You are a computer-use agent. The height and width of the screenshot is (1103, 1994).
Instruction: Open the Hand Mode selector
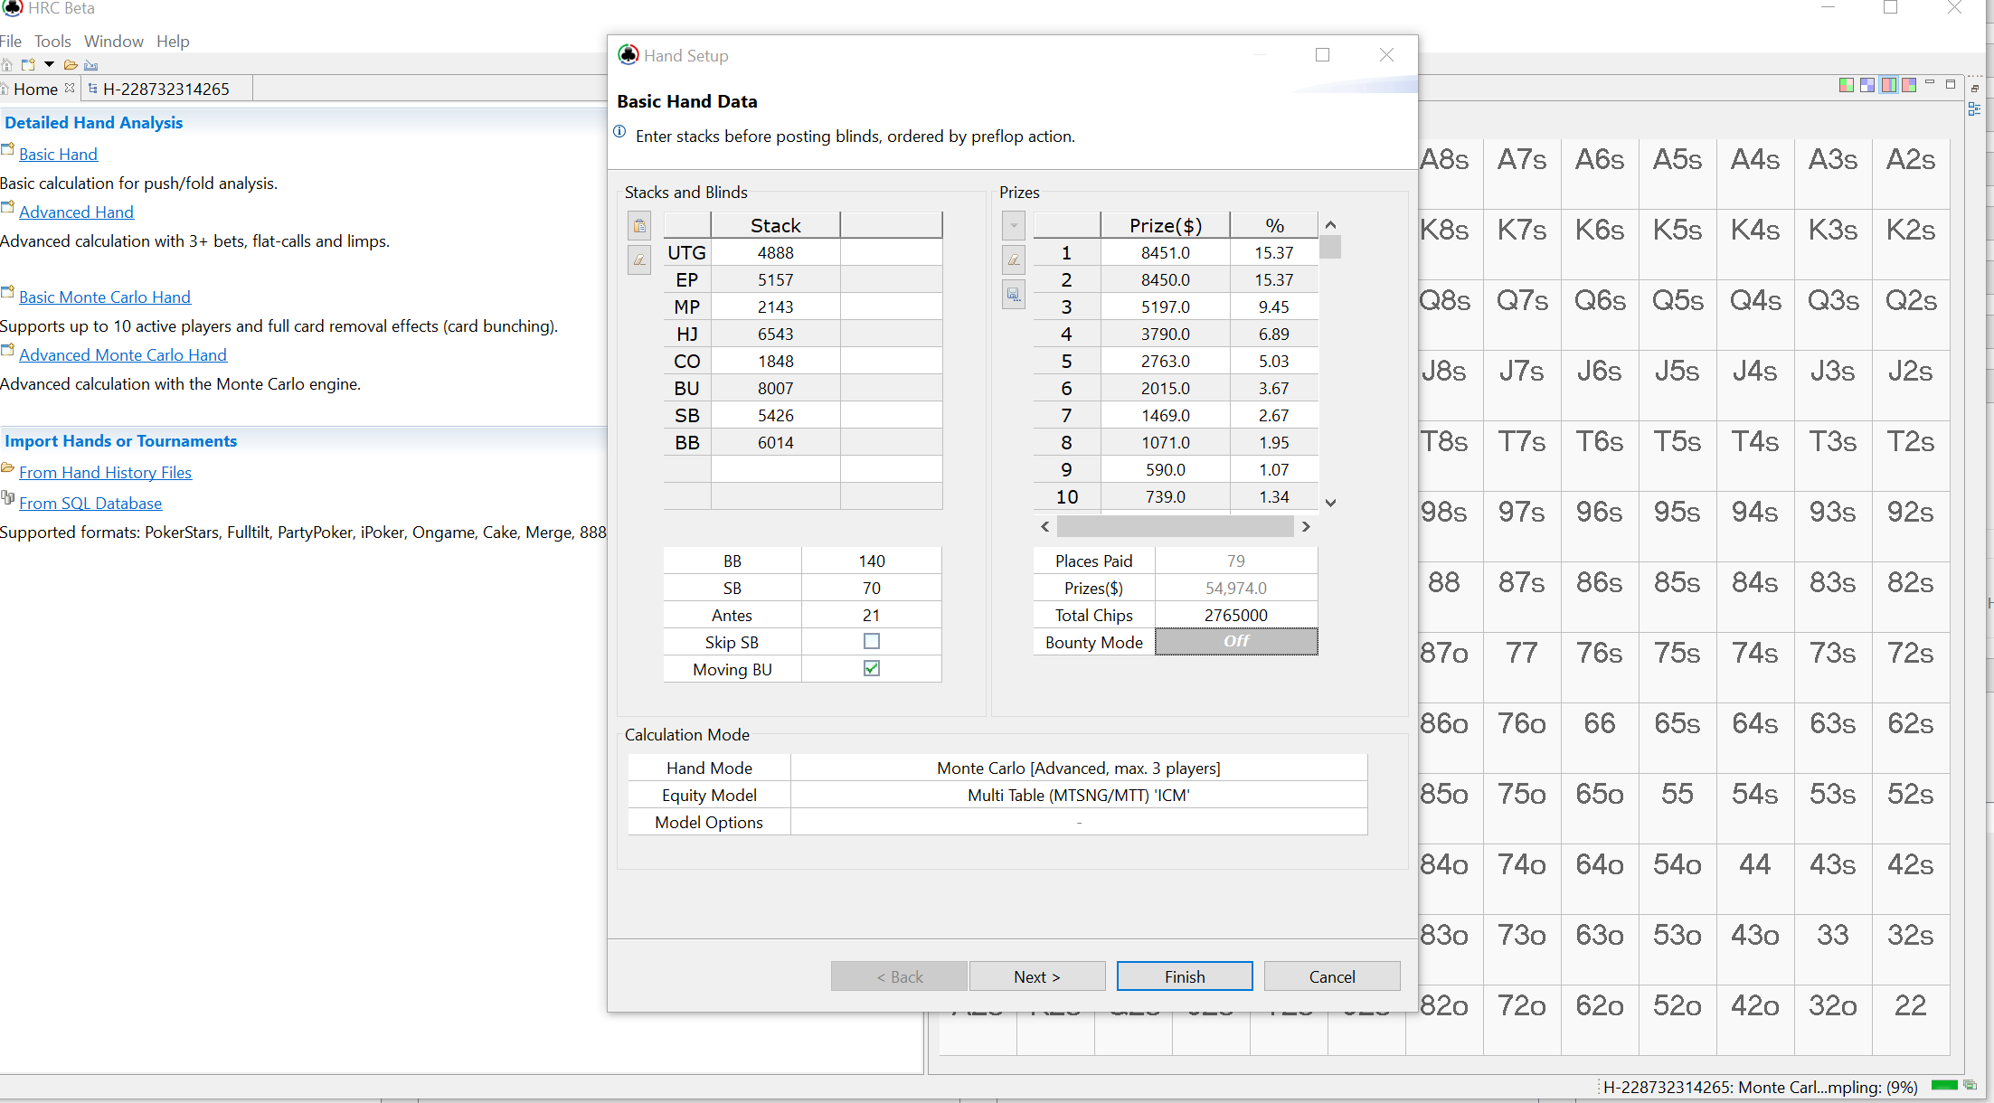pos(1078,768)
